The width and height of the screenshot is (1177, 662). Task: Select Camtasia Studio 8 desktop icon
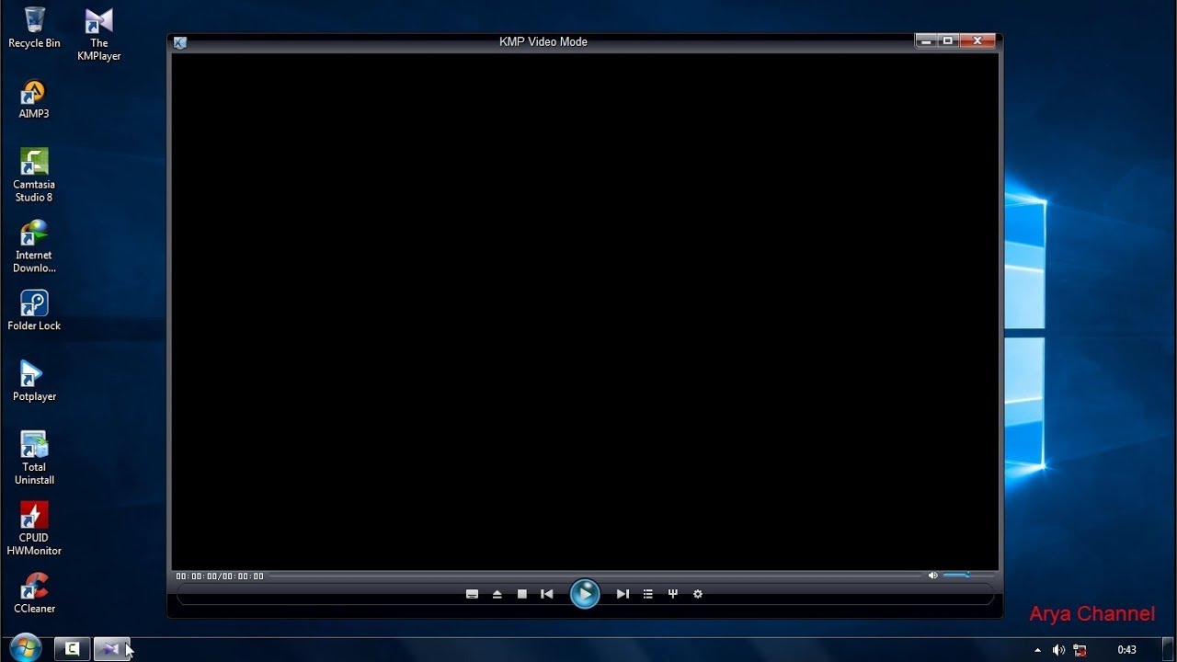[34, 176]
